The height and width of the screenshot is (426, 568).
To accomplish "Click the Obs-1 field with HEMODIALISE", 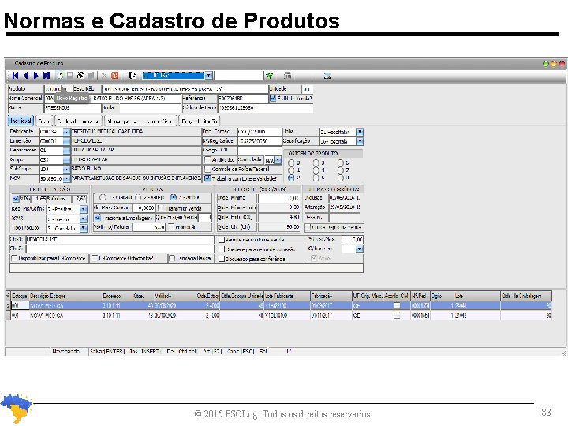I will 120,240.
